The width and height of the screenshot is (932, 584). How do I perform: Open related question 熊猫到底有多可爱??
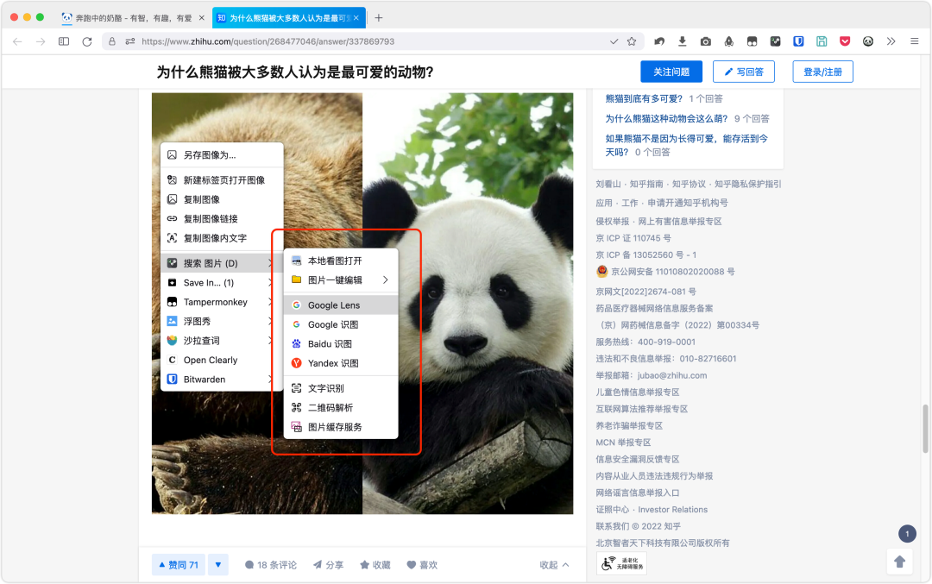coord(644,98)
